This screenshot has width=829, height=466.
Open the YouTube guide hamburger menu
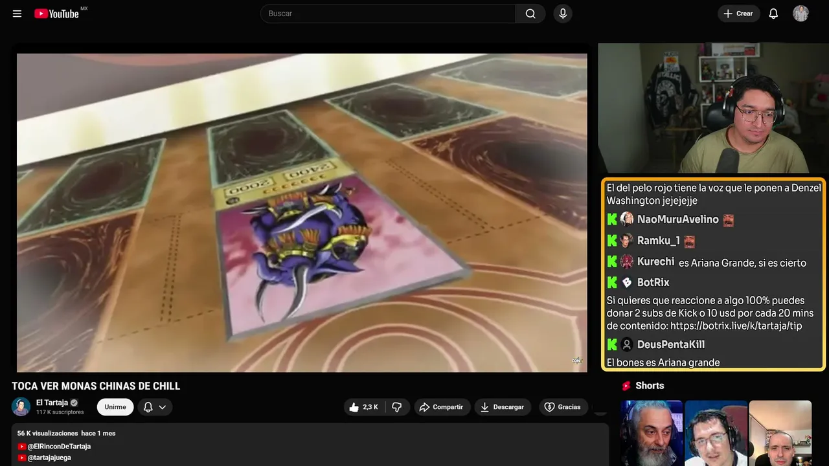pyautogui.click(x=17, y=14)
